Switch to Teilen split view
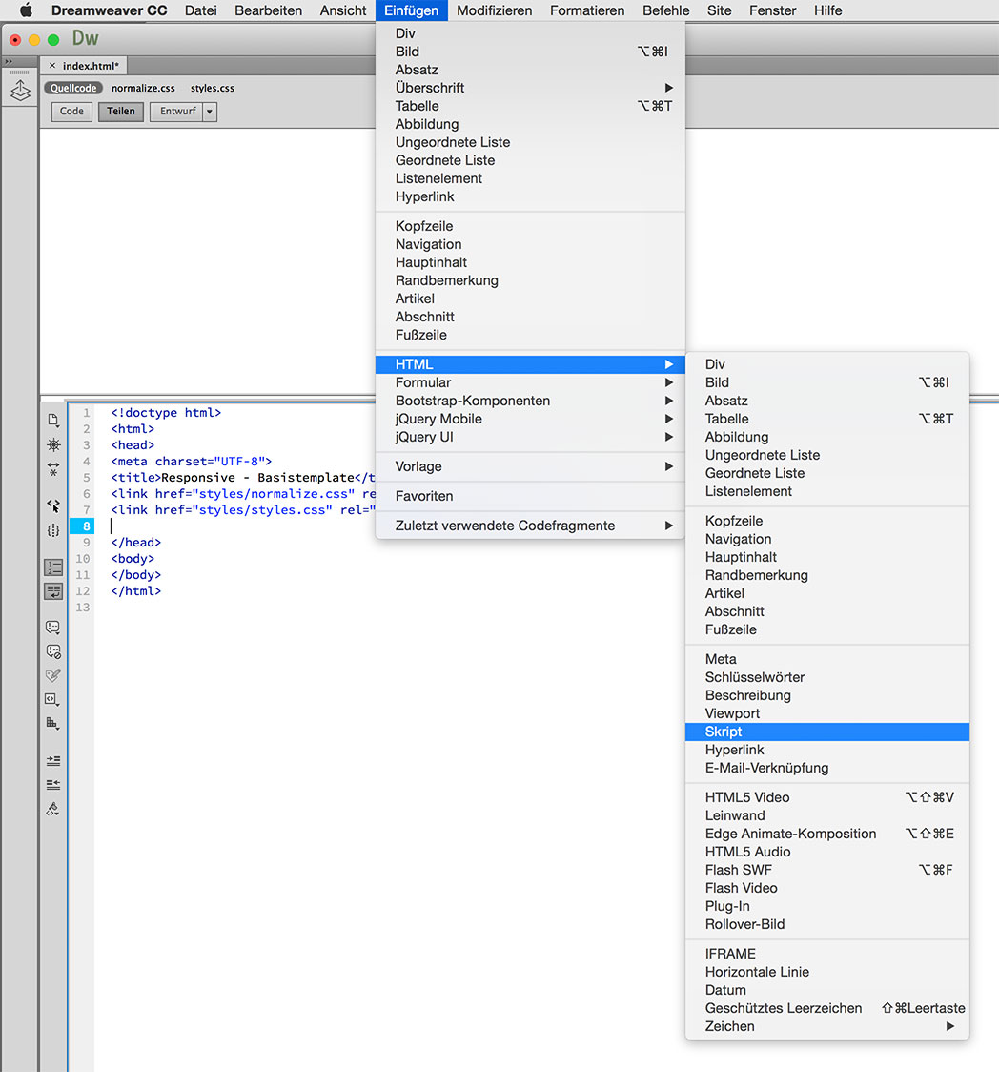999x1072 pixels. [x=120, y=112]
